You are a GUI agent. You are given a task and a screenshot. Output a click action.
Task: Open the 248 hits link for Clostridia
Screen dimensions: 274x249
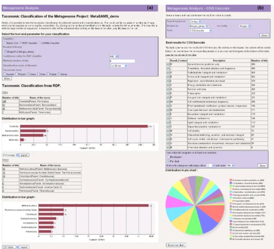(x=4, y=101)
